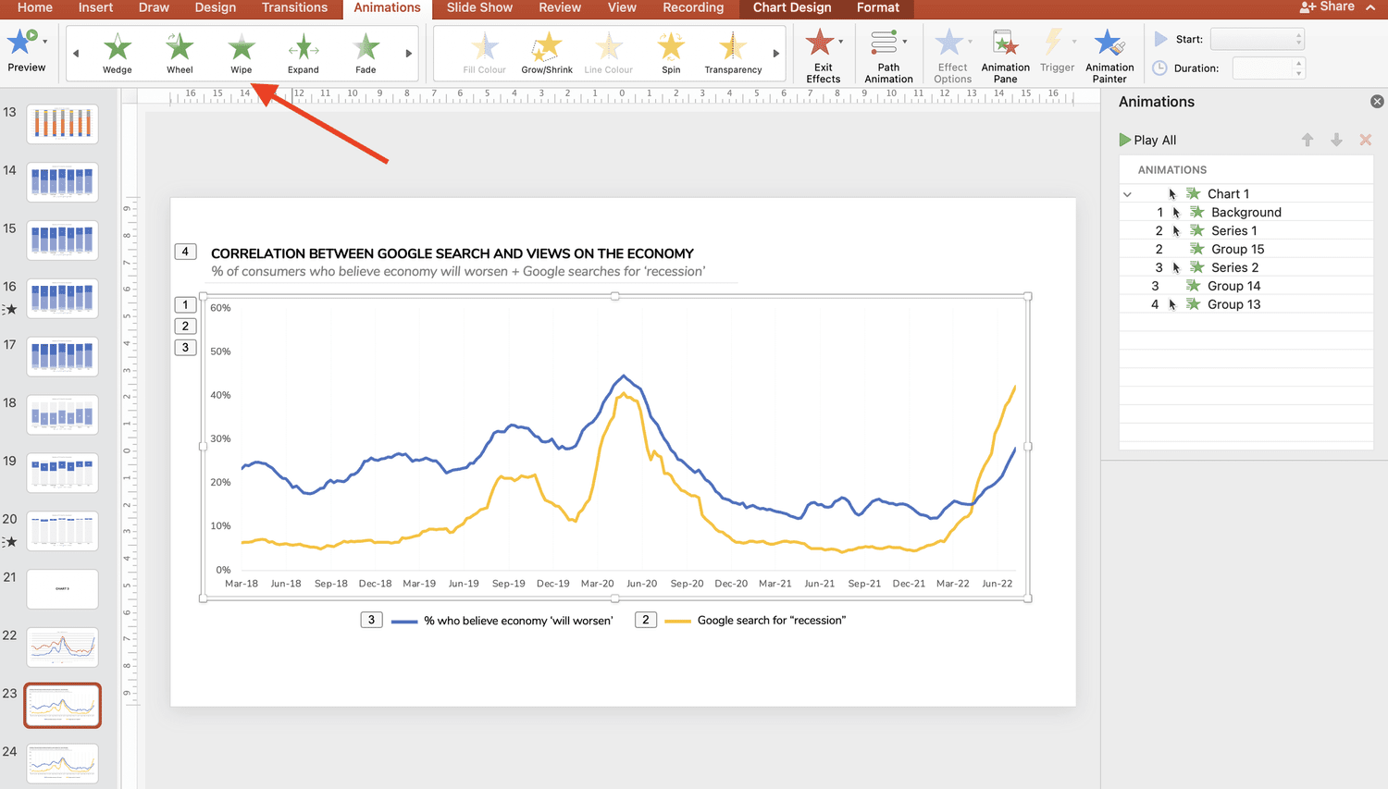Show more effects with the gallery arrow
Image resolution: width=1388 pixels, height=789 pixels.
(x=408, y=53)
